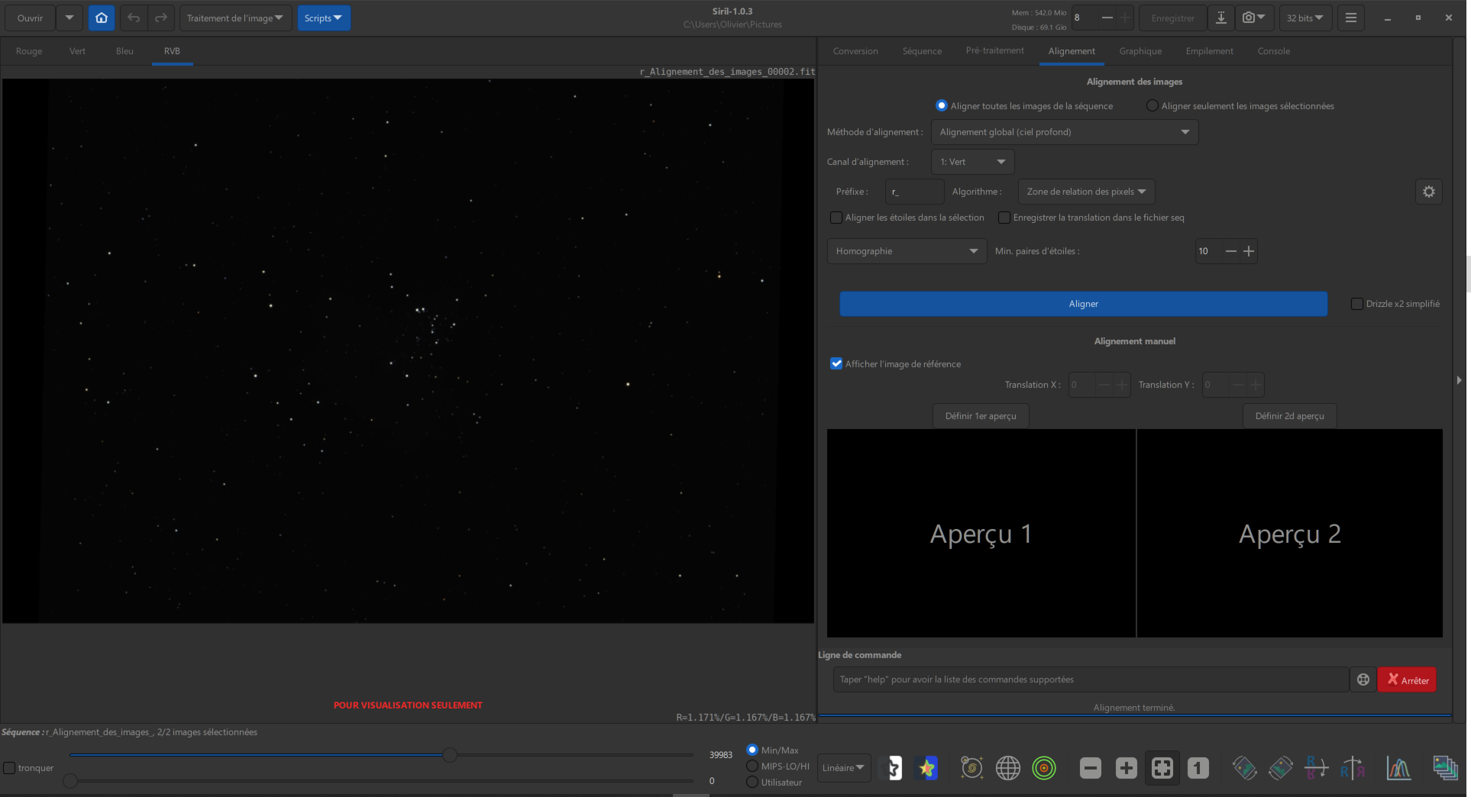
Task: Switch to the Séquence tab
Action: (x=922, y=51)
